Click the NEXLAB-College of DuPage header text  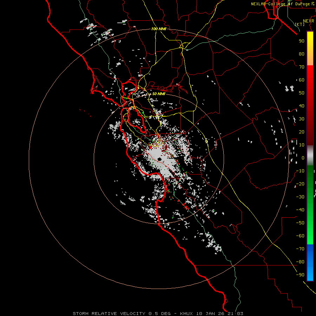[x=283, y=4]
